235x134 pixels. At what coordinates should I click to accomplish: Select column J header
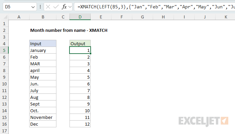click(205, 17)
